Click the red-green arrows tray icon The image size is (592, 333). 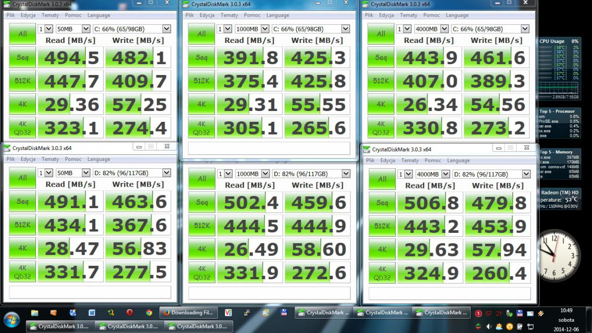coord(478,326)
